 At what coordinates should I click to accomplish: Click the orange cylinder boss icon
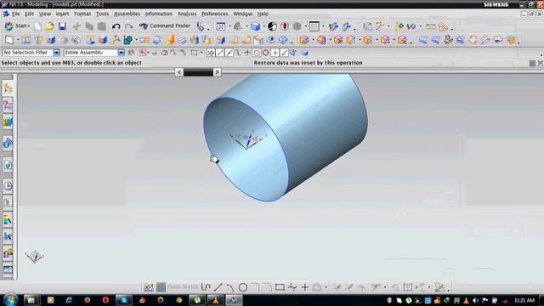170,40
